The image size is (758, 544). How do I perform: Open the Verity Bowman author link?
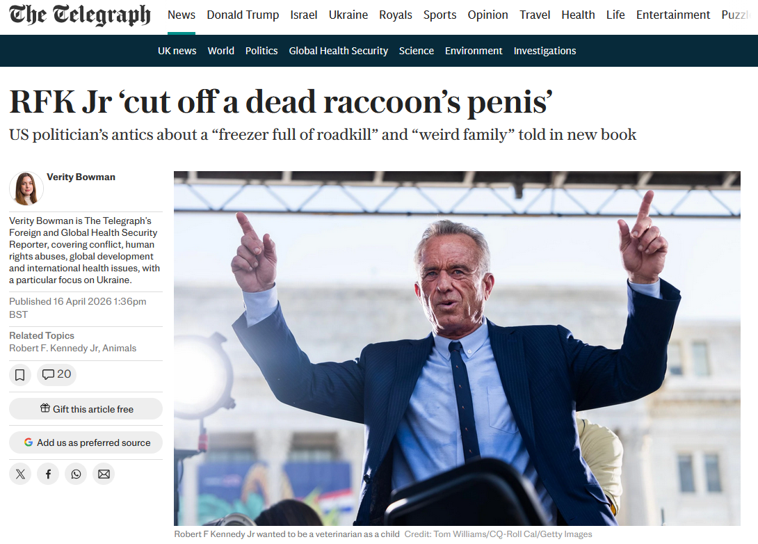click(x=81, y=177)
